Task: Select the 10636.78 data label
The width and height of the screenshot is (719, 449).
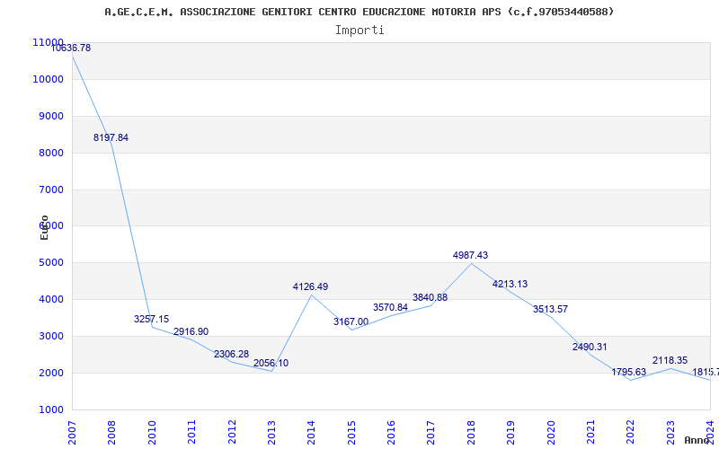Action: (71, 48)
